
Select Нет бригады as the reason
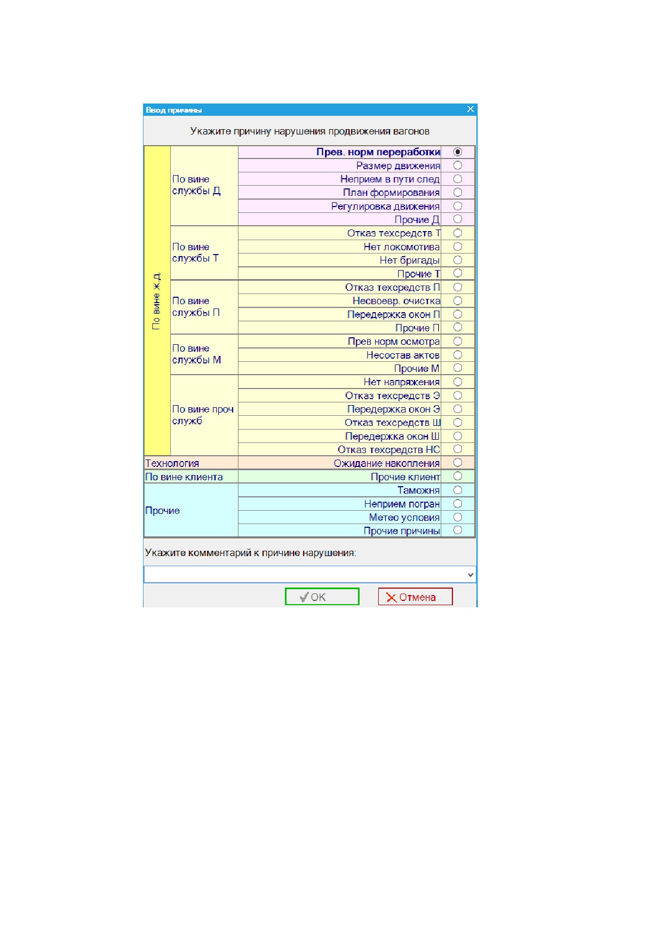(457, 260)
